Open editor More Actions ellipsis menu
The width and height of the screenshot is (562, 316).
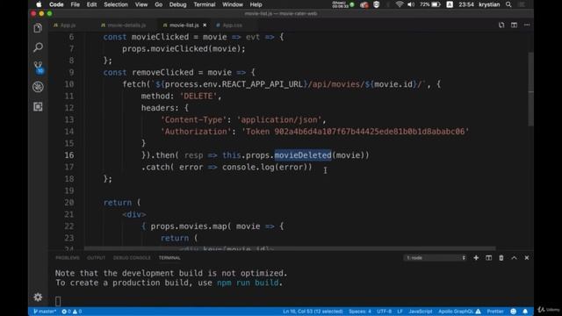(527, 25)
